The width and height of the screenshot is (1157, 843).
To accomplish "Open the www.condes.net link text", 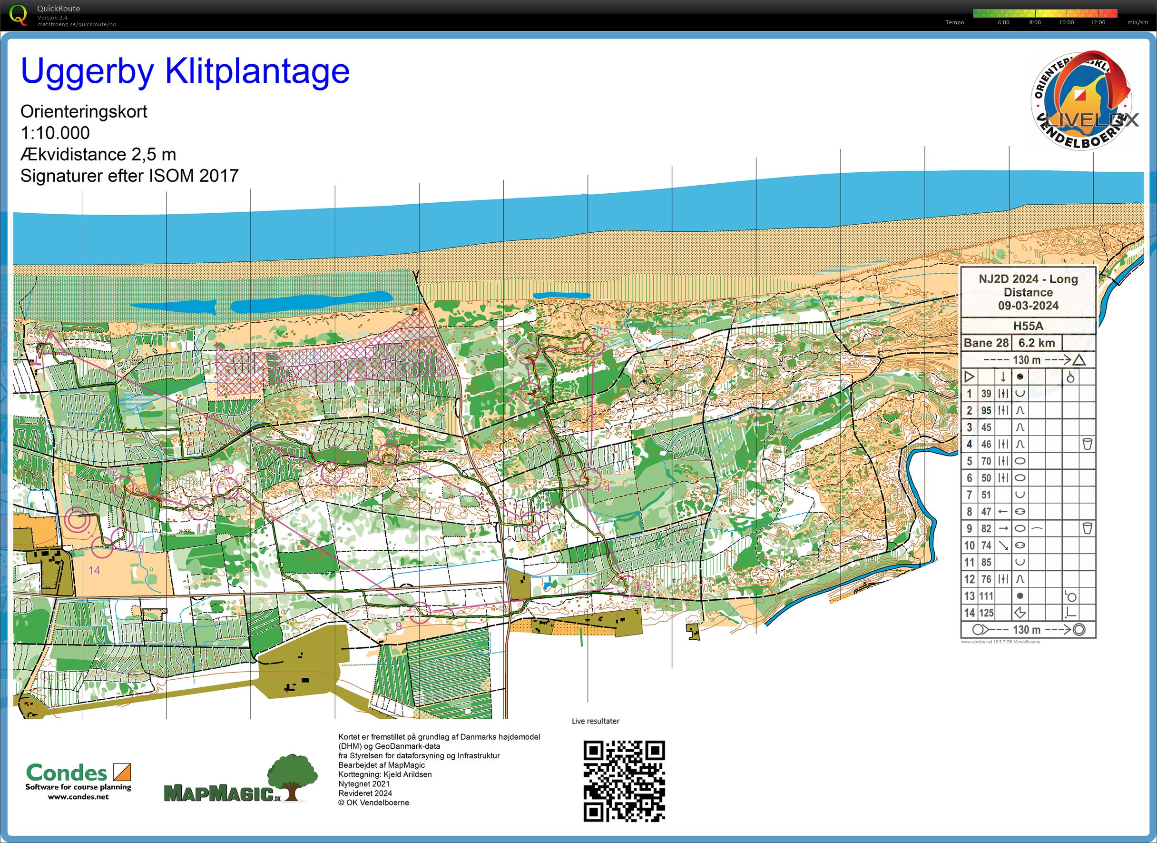I will (78, 796).
